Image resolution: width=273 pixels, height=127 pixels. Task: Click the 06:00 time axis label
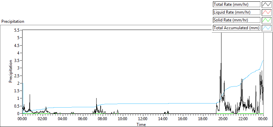pyautogui.click(x=83, y=119)
